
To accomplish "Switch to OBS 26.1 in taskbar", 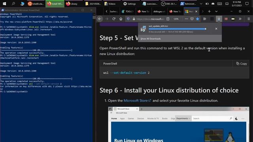I will pyautogui.click(x=169, y=4).
